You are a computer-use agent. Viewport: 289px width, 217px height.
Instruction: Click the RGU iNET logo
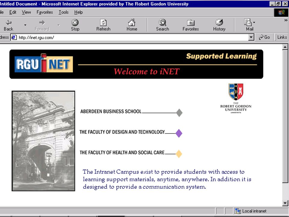click(x=44, y=63)
